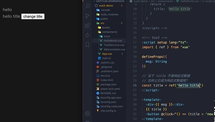
Task: Click components in the breadcrumb
Action: (x=165, y=1)
